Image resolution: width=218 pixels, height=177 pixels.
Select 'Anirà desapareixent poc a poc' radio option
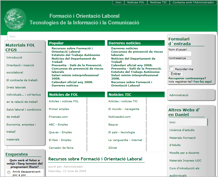[9, 172]
